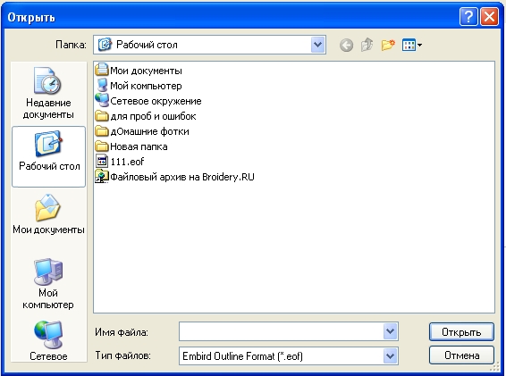Open Мои документы in the places bar

[48, 214]
